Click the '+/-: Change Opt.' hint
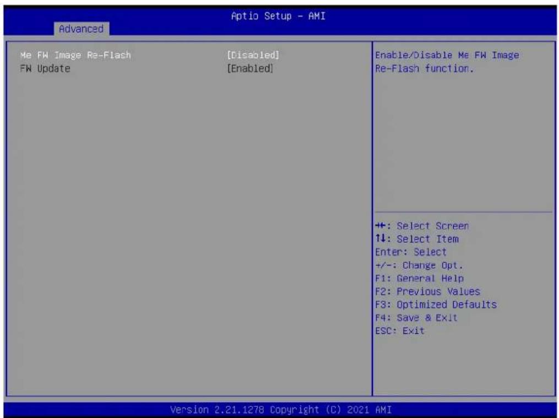Image resolution: width=559 pixels, height=418 pixels. point(419,265)
